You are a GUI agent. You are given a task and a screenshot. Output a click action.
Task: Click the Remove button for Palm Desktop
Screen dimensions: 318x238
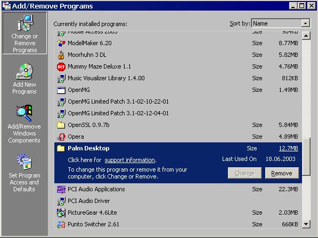(x=282, y=173)
